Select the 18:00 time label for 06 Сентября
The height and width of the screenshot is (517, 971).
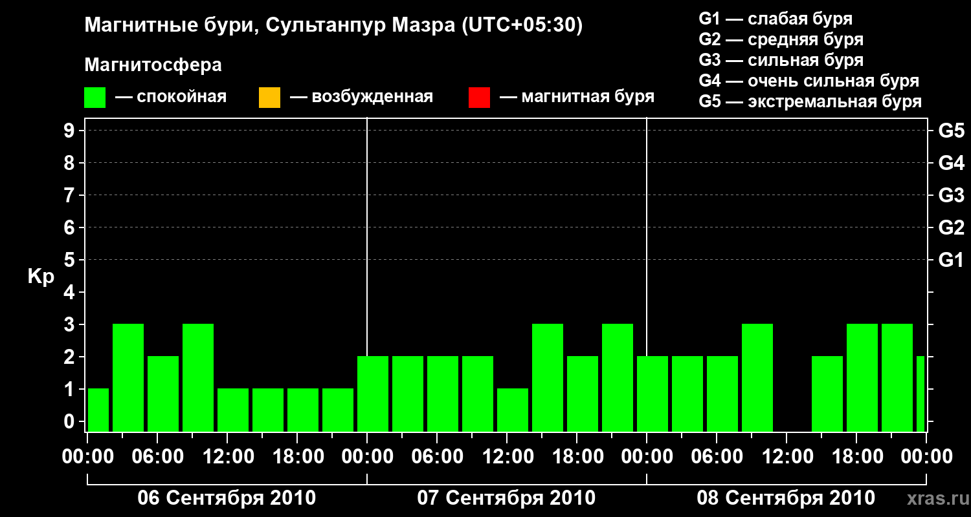(297, 456)
